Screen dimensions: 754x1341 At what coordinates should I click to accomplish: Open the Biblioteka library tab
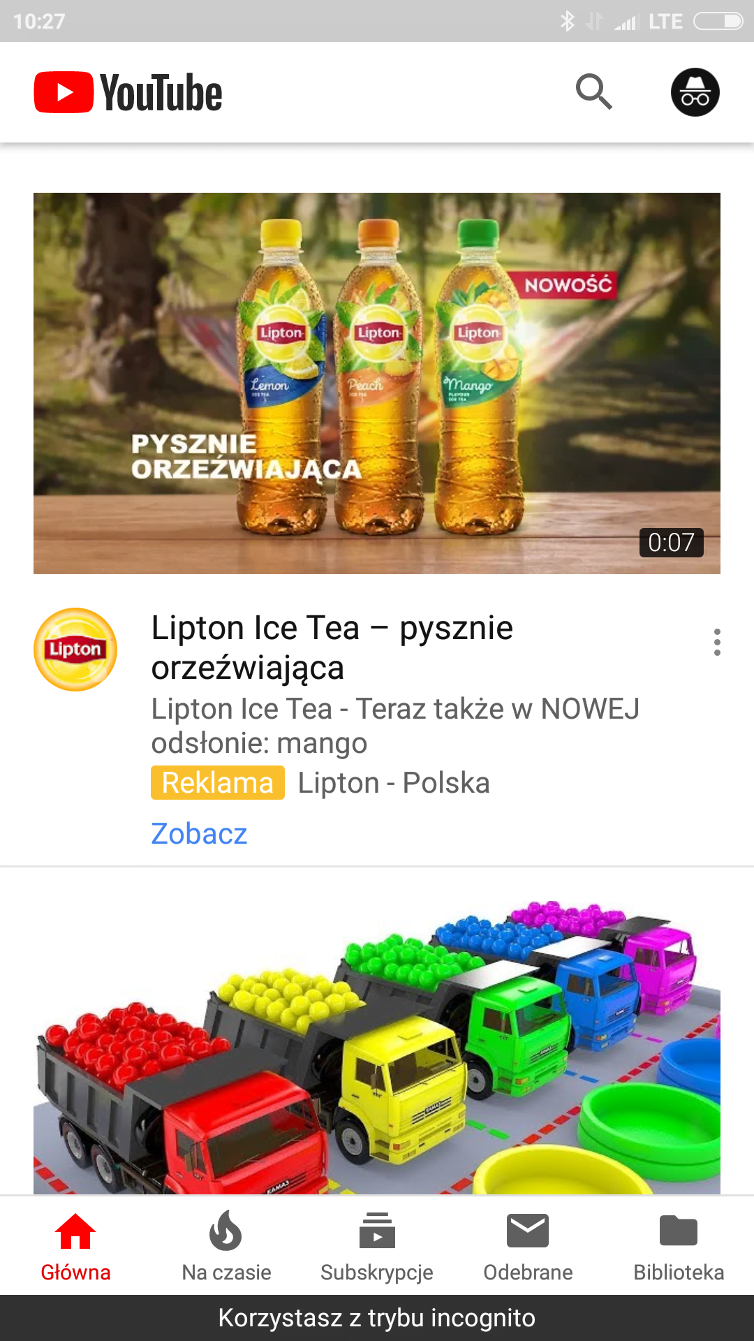(x=679, y=1247)
